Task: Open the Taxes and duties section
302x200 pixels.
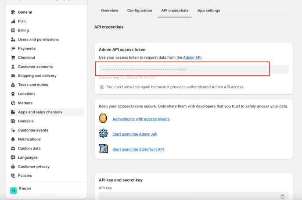Action: 33,85
